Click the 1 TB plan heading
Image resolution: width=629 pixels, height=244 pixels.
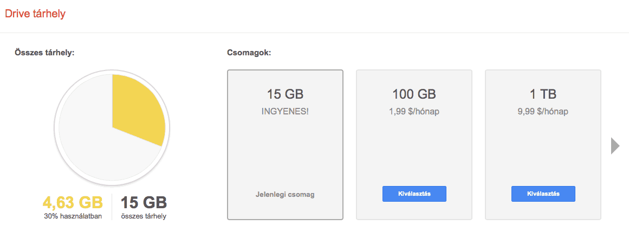pyautogui.click(x=543, y=94)
